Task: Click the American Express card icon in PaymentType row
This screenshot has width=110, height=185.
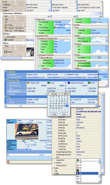Action: coord(69,83)
